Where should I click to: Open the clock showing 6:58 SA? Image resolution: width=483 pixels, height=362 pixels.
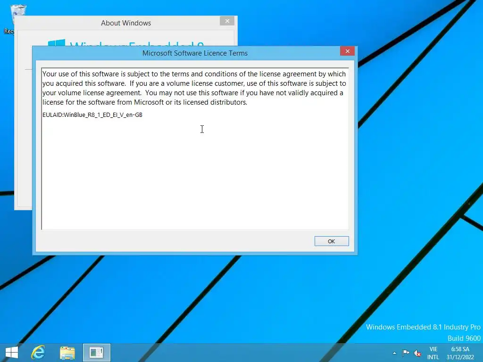pos(460,353)
